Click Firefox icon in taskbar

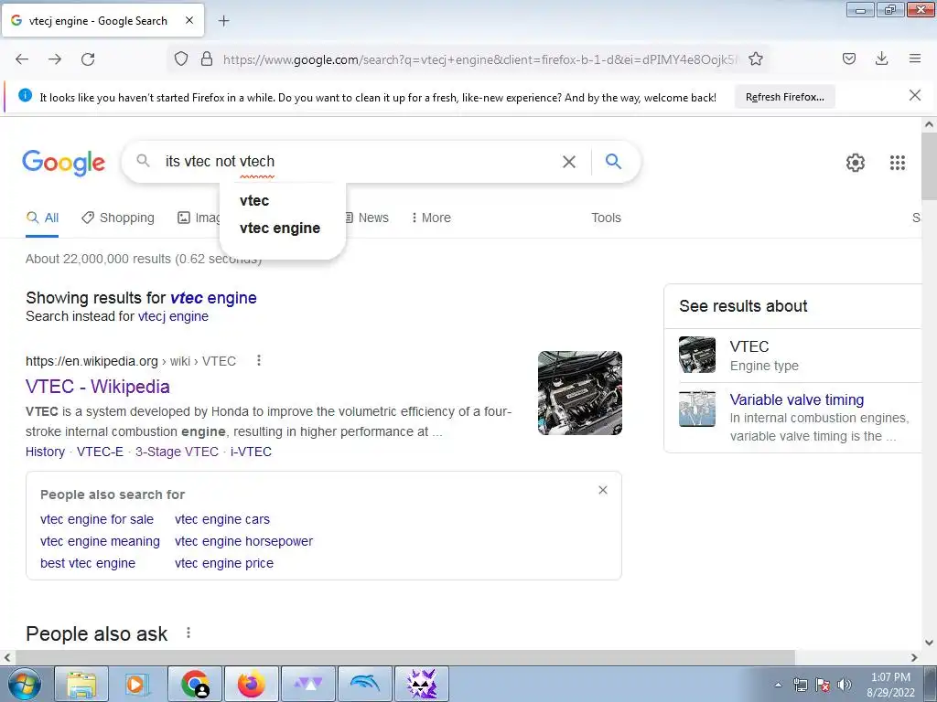pyautogui.click(x=252, y=685)
